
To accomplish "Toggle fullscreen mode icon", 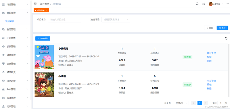I will click(204, 4).
